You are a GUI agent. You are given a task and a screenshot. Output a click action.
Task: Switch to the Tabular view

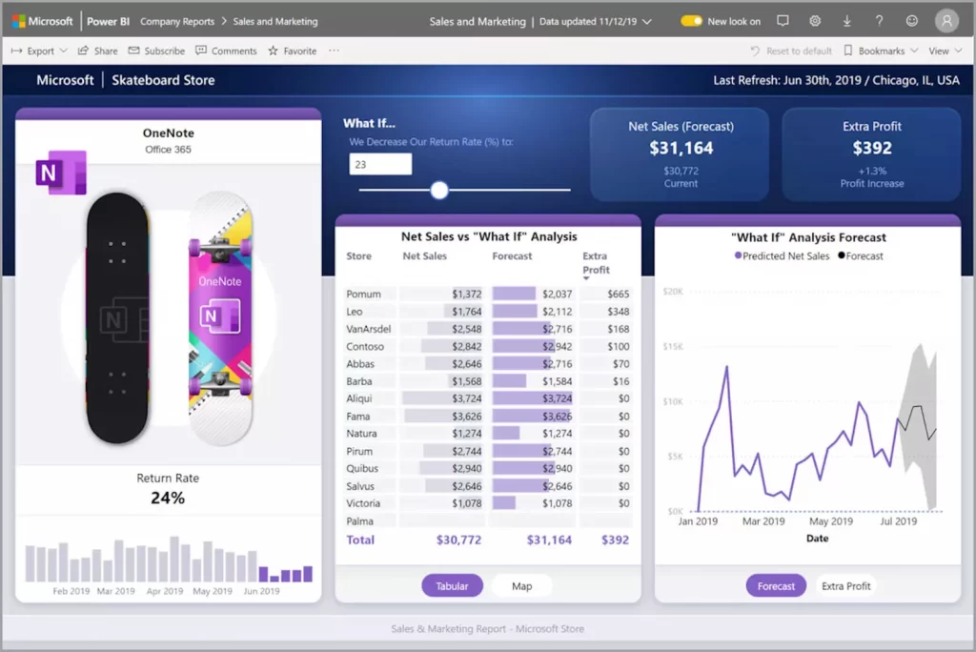pyautogui.click(x=452, y=585)
